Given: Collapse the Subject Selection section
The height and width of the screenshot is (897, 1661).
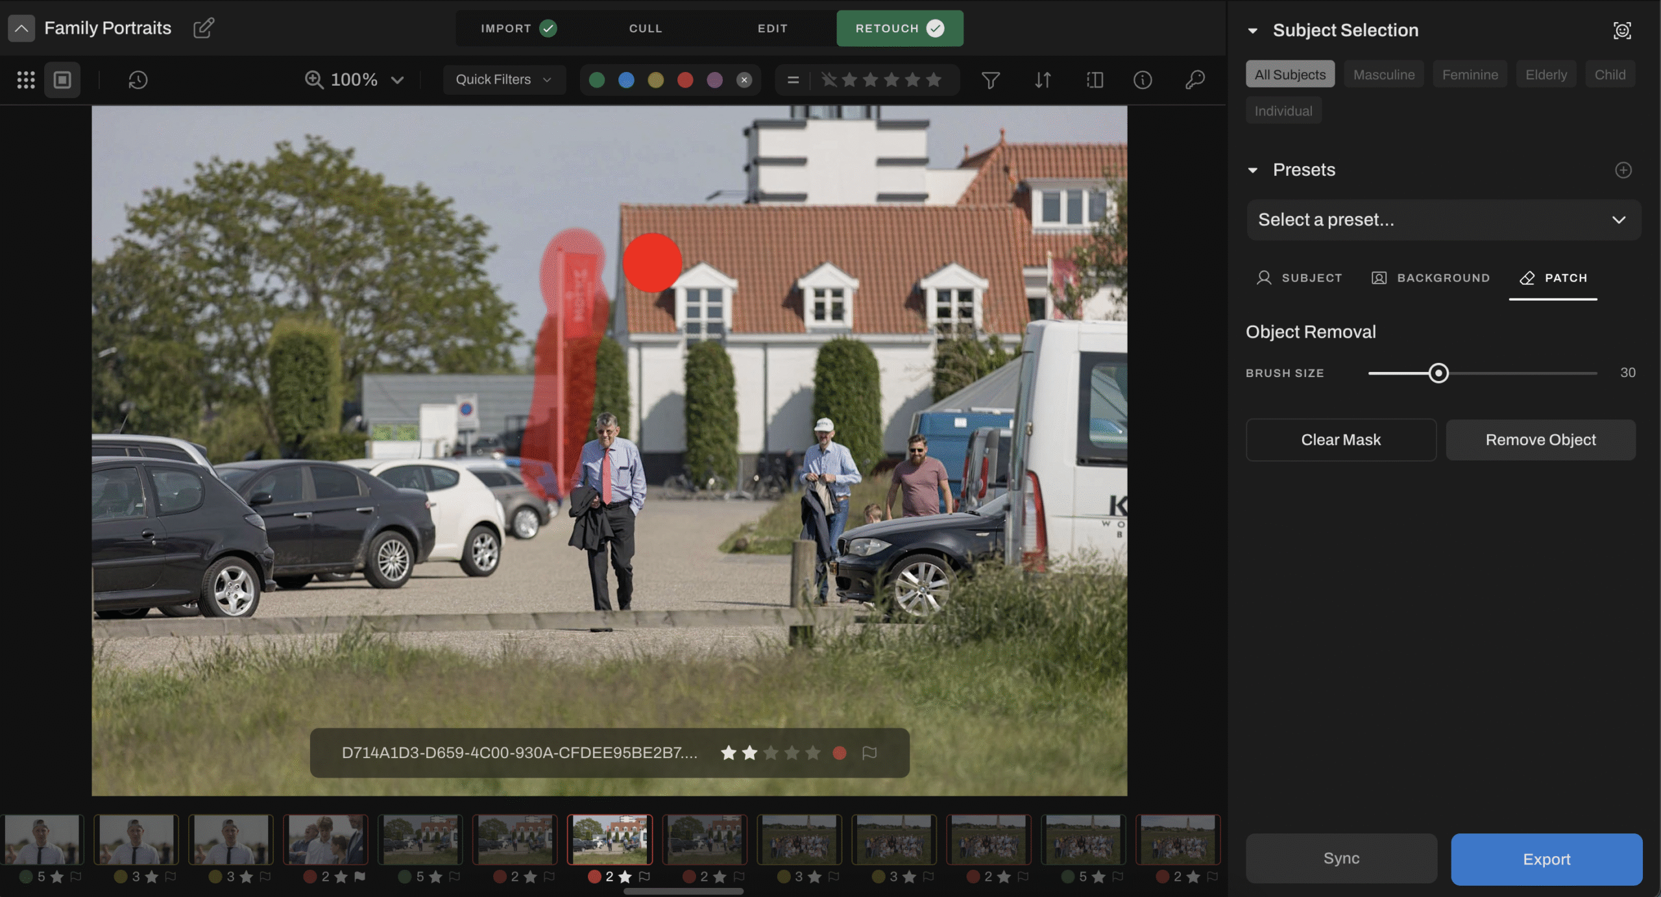Looking at the screenshot, I should 1253,31.
